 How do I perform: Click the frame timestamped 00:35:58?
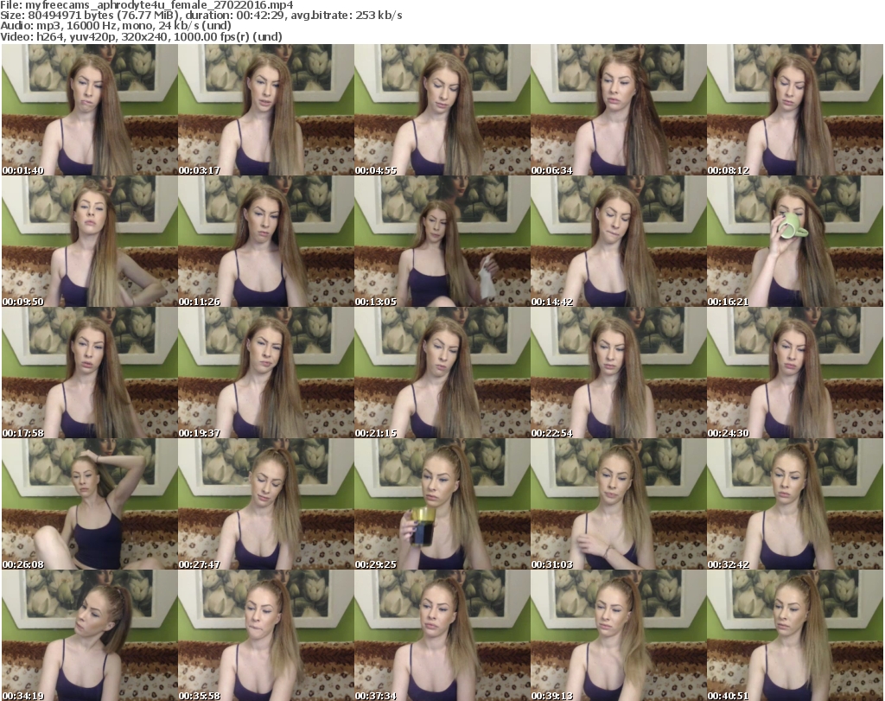pyautogui.click(x=264, y=635)
